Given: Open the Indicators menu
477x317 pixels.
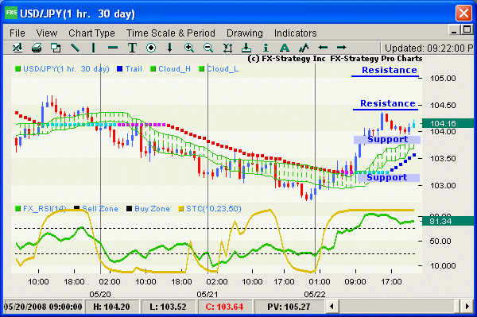Looking at the screenshot, I should pyautogui.click(x=296, y=33).
